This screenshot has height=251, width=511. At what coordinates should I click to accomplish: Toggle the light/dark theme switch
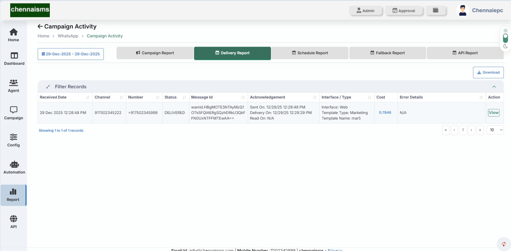(505, 38)
